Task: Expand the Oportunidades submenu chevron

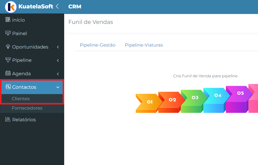Action: click(x=58, y=47)
